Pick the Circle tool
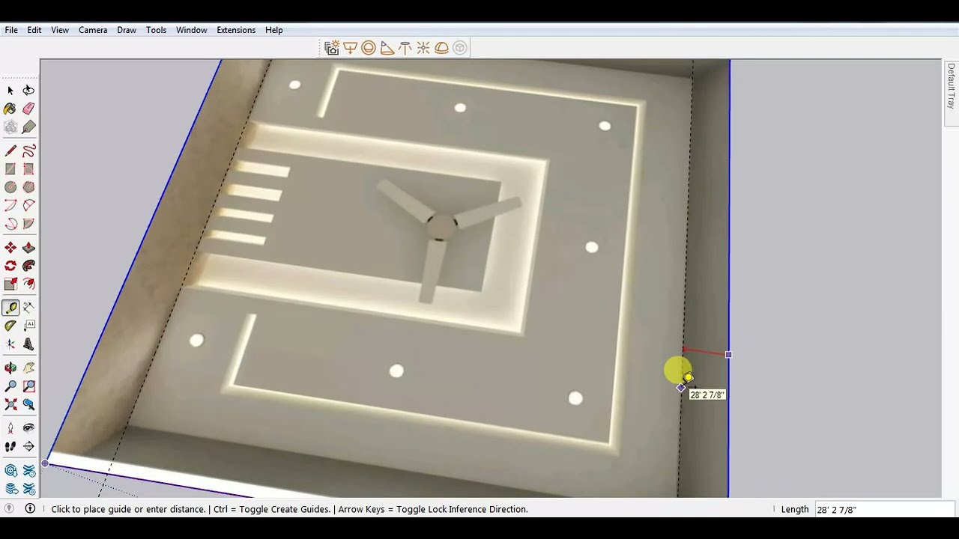 coord(10,187)
